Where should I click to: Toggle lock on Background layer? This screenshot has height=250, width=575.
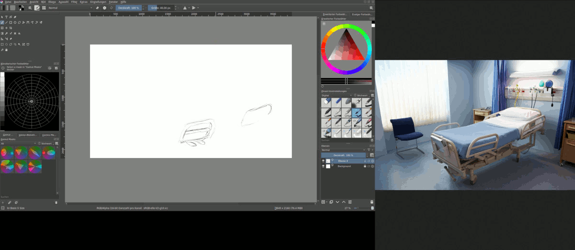(x=365, y=166)
